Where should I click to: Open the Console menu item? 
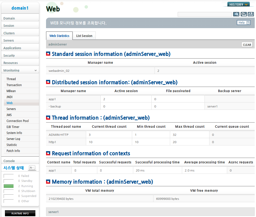click(x=20, y=161)
